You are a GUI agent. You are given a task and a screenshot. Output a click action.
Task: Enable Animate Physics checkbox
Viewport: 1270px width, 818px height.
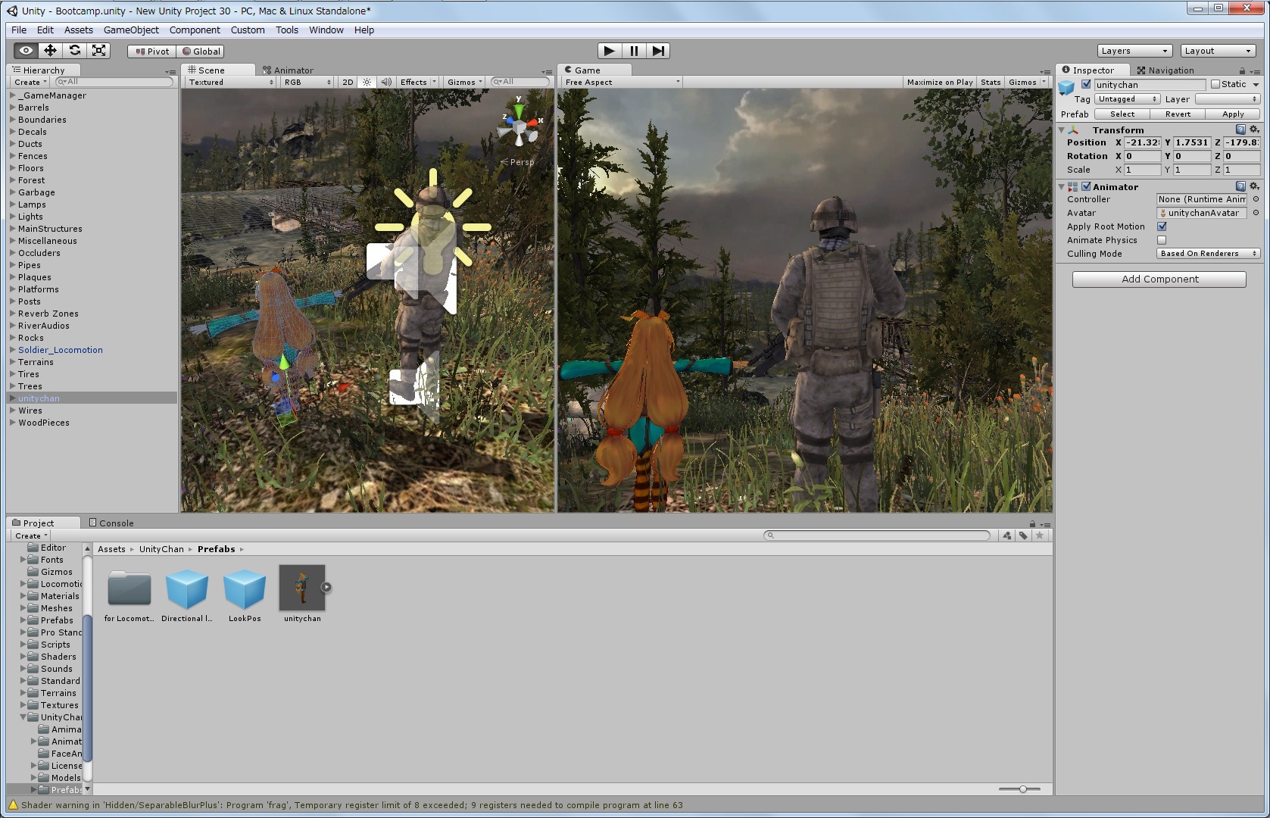click(x=1162, y=240)
